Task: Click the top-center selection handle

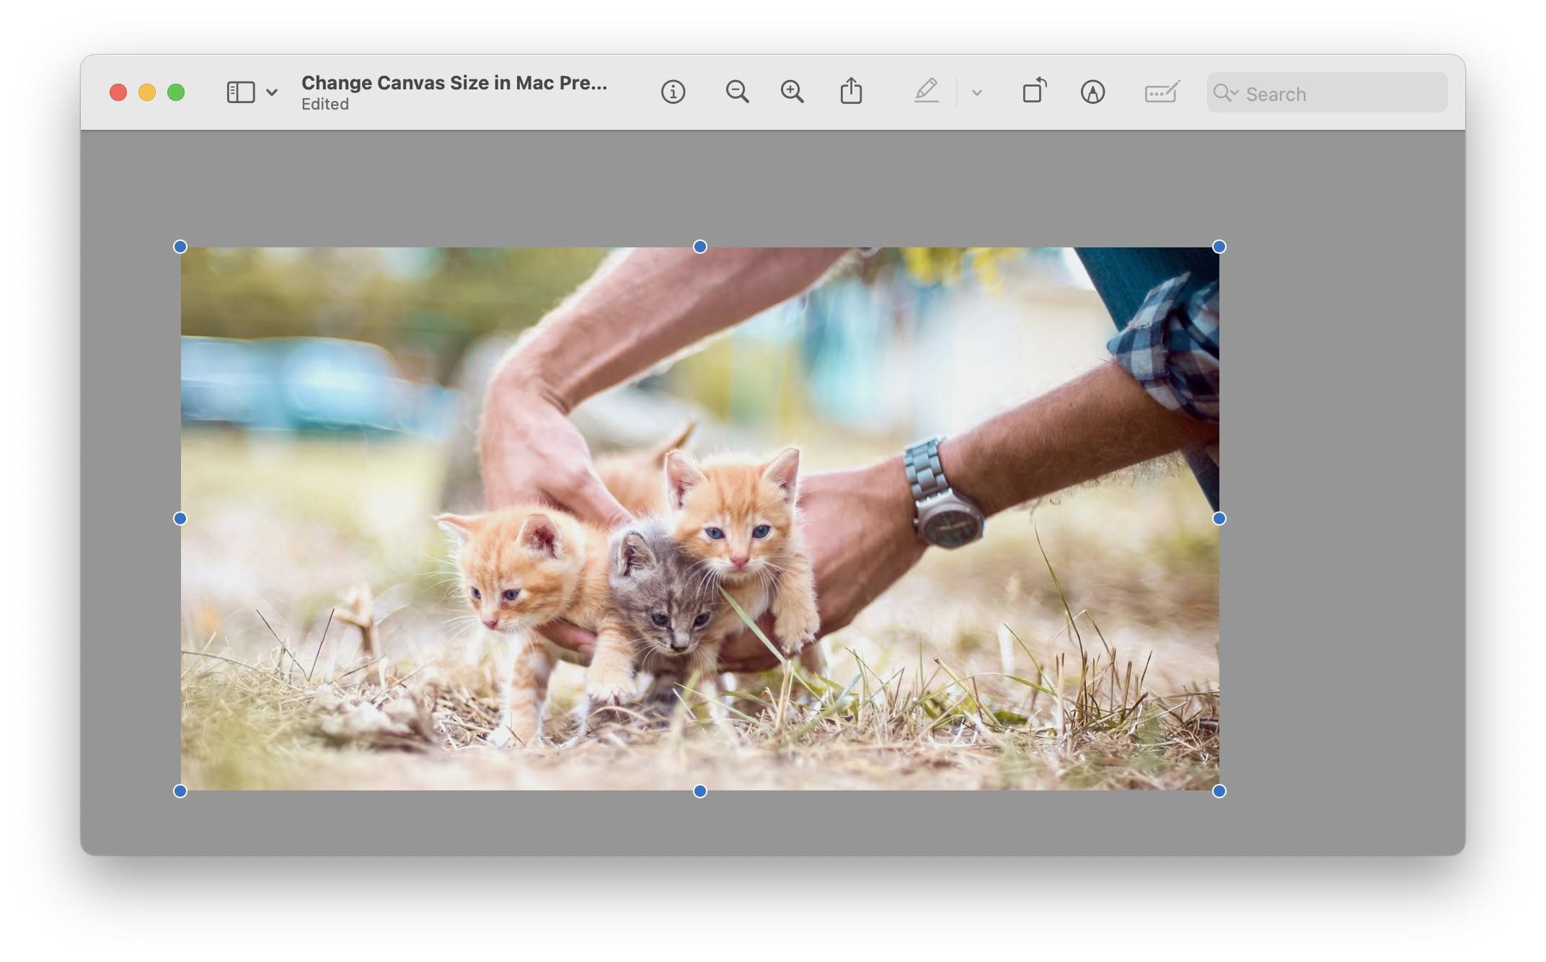Action: click(x=699, y=247)
